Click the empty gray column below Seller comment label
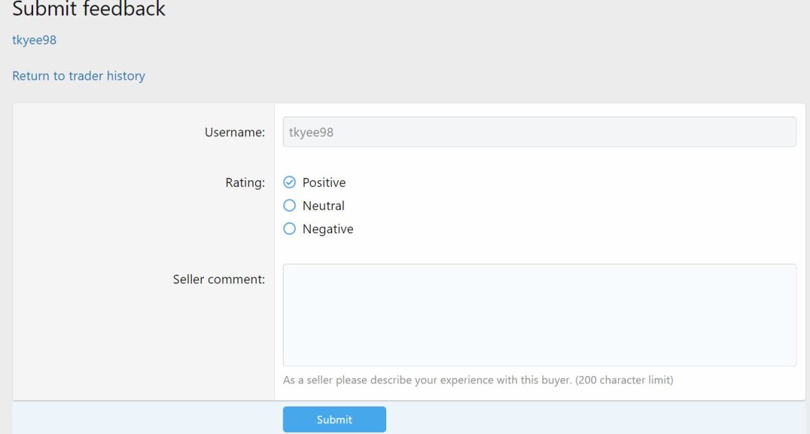Image resolution: width=810 pixels, height=434 pixels. point(143,344)
